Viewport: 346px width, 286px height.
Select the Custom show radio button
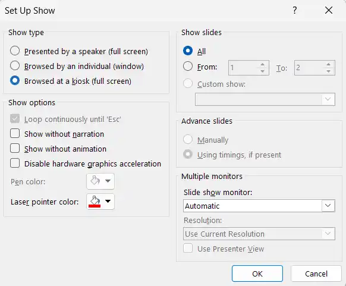[188, 84]
